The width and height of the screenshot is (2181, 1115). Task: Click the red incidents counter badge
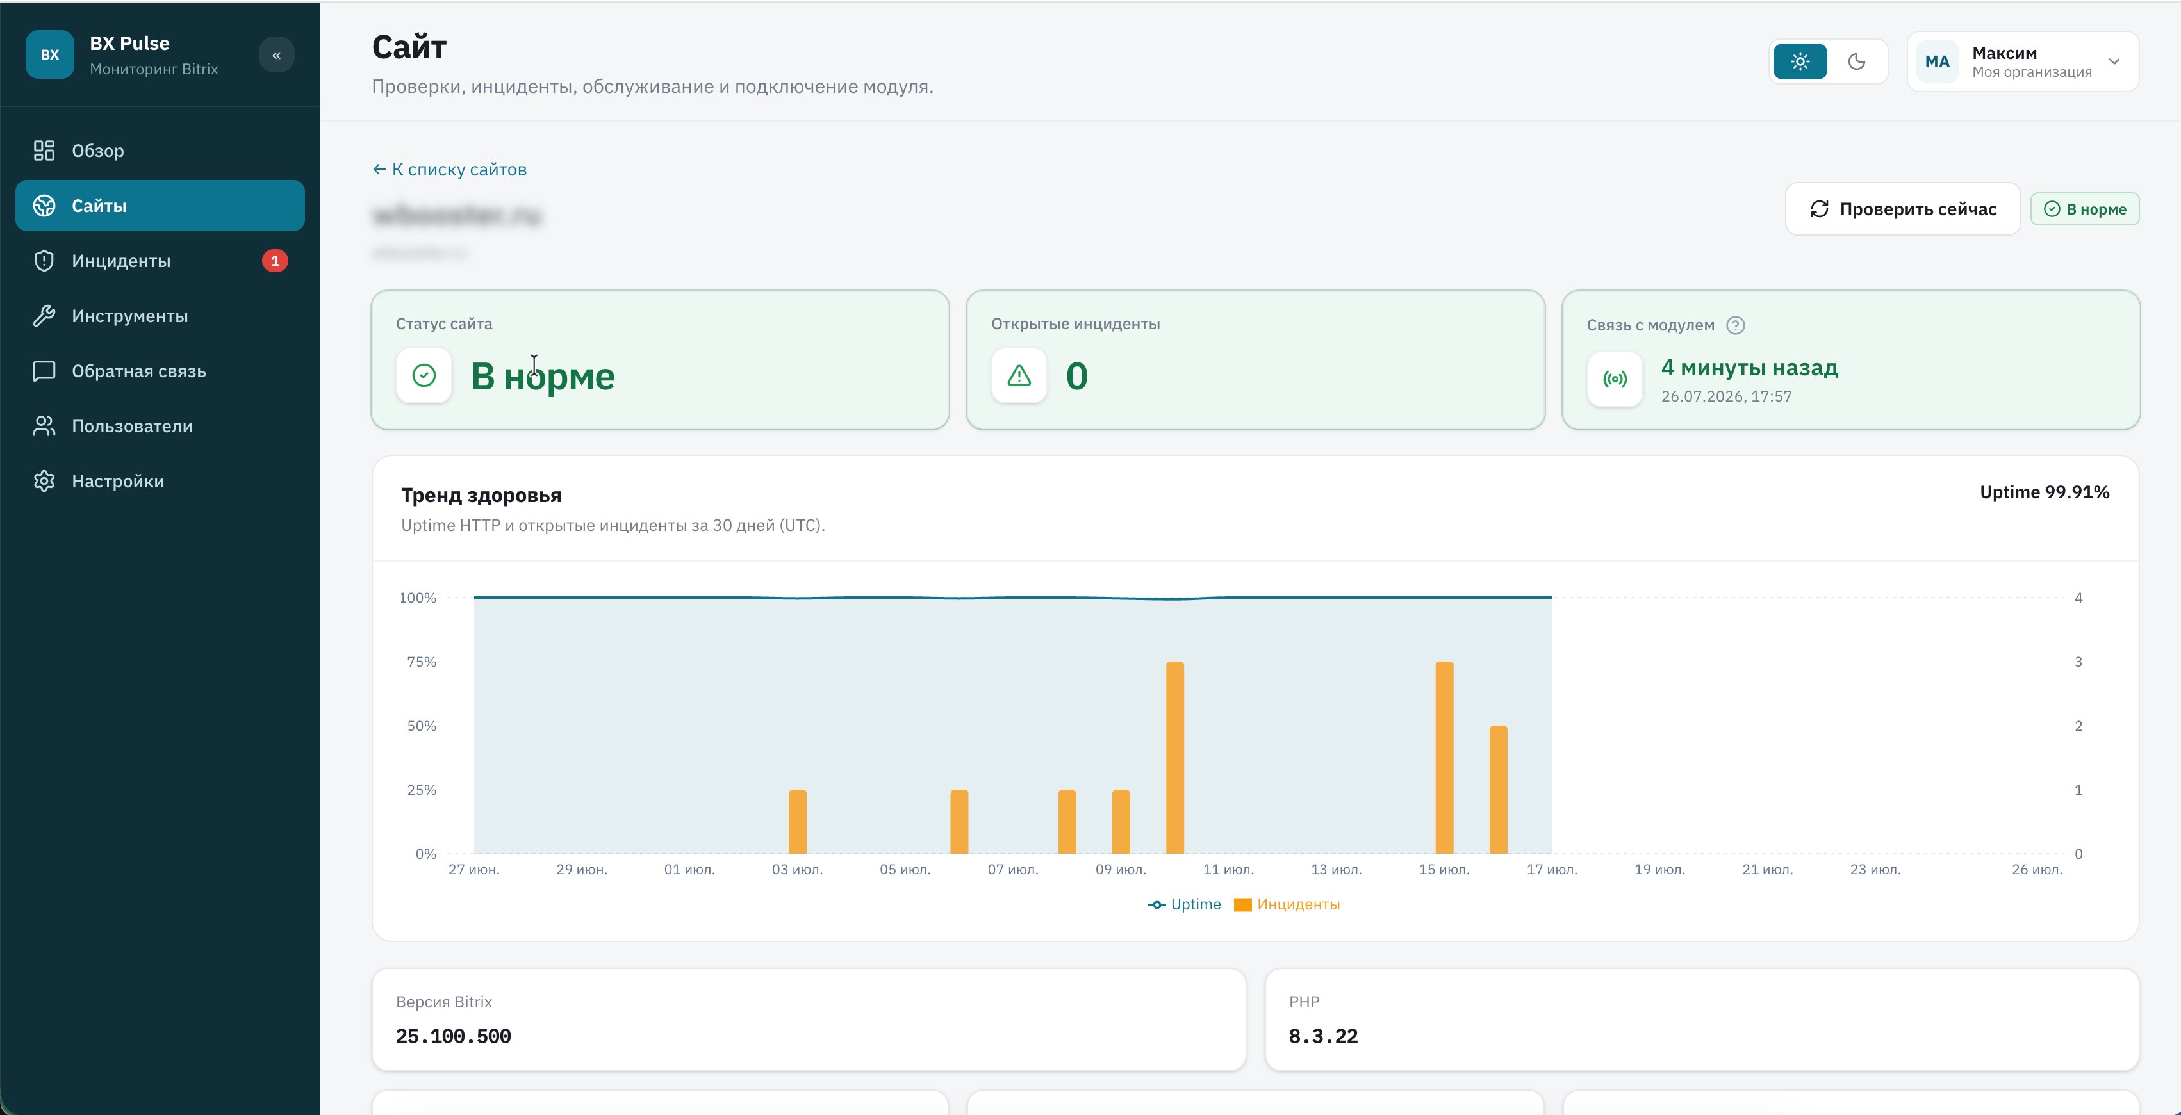pos(275,261)
